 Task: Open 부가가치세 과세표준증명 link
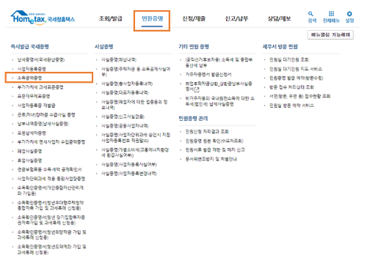point(40,87)
